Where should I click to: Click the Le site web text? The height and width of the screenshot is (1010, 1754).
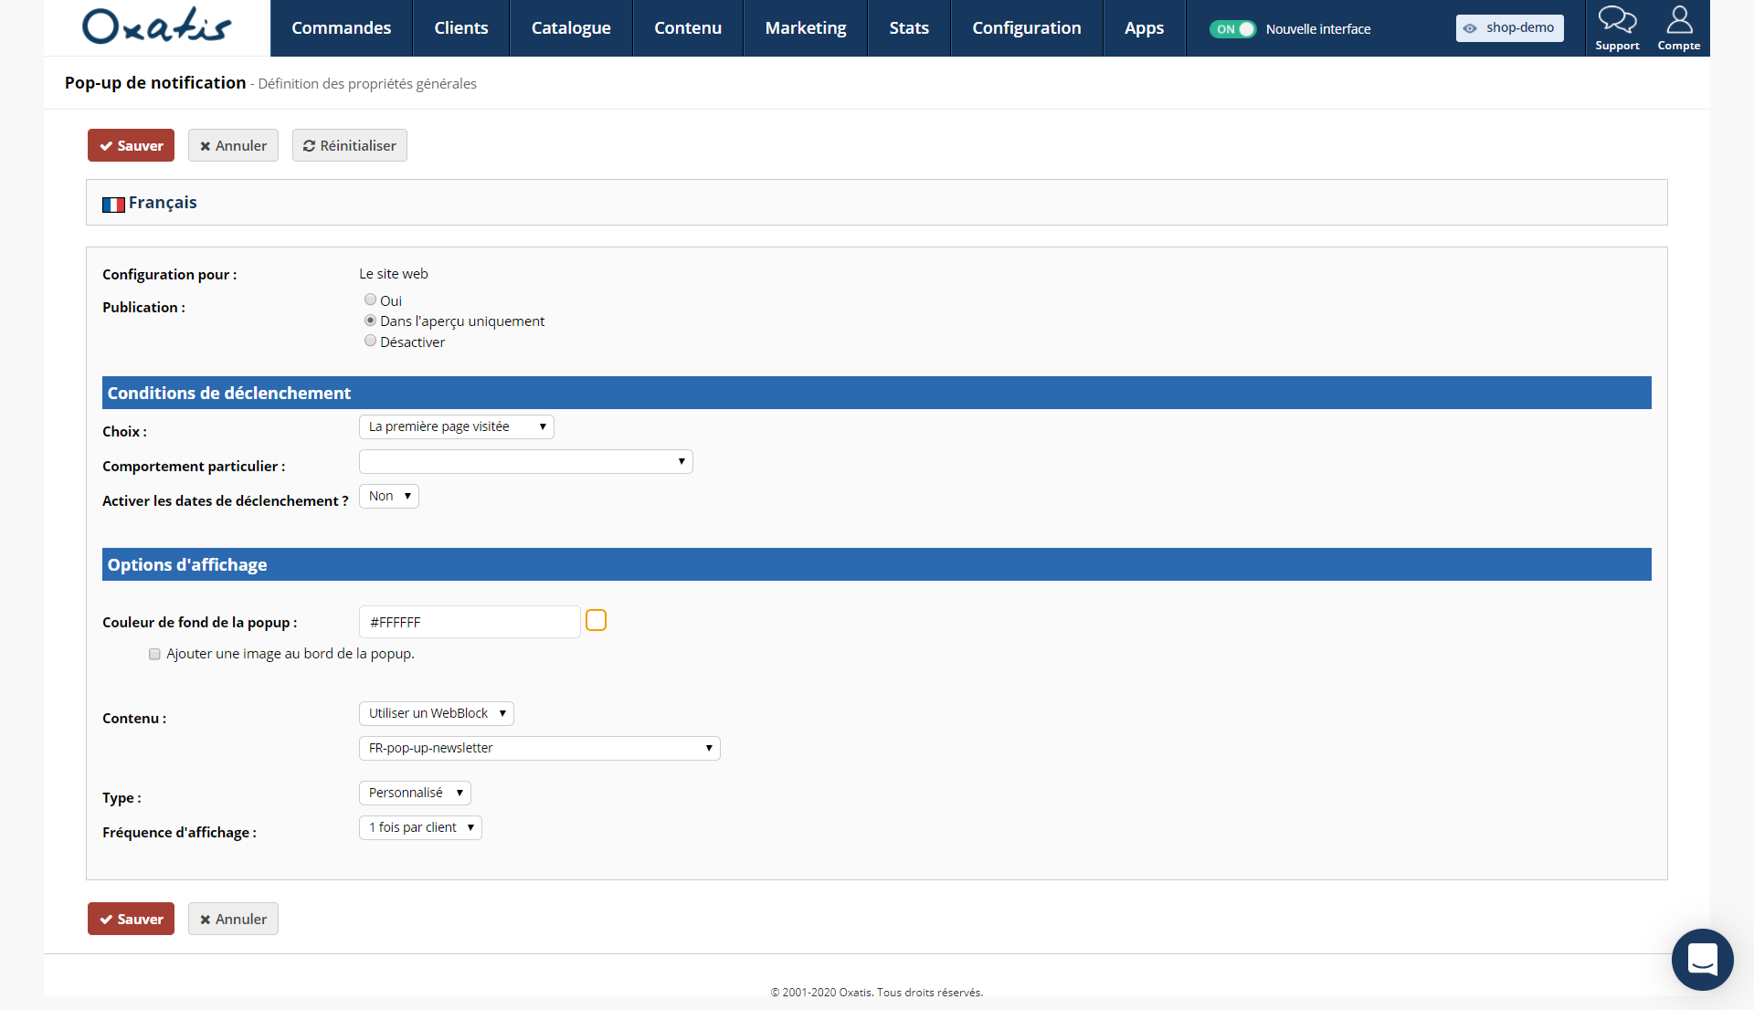click(x=394, y=274)
